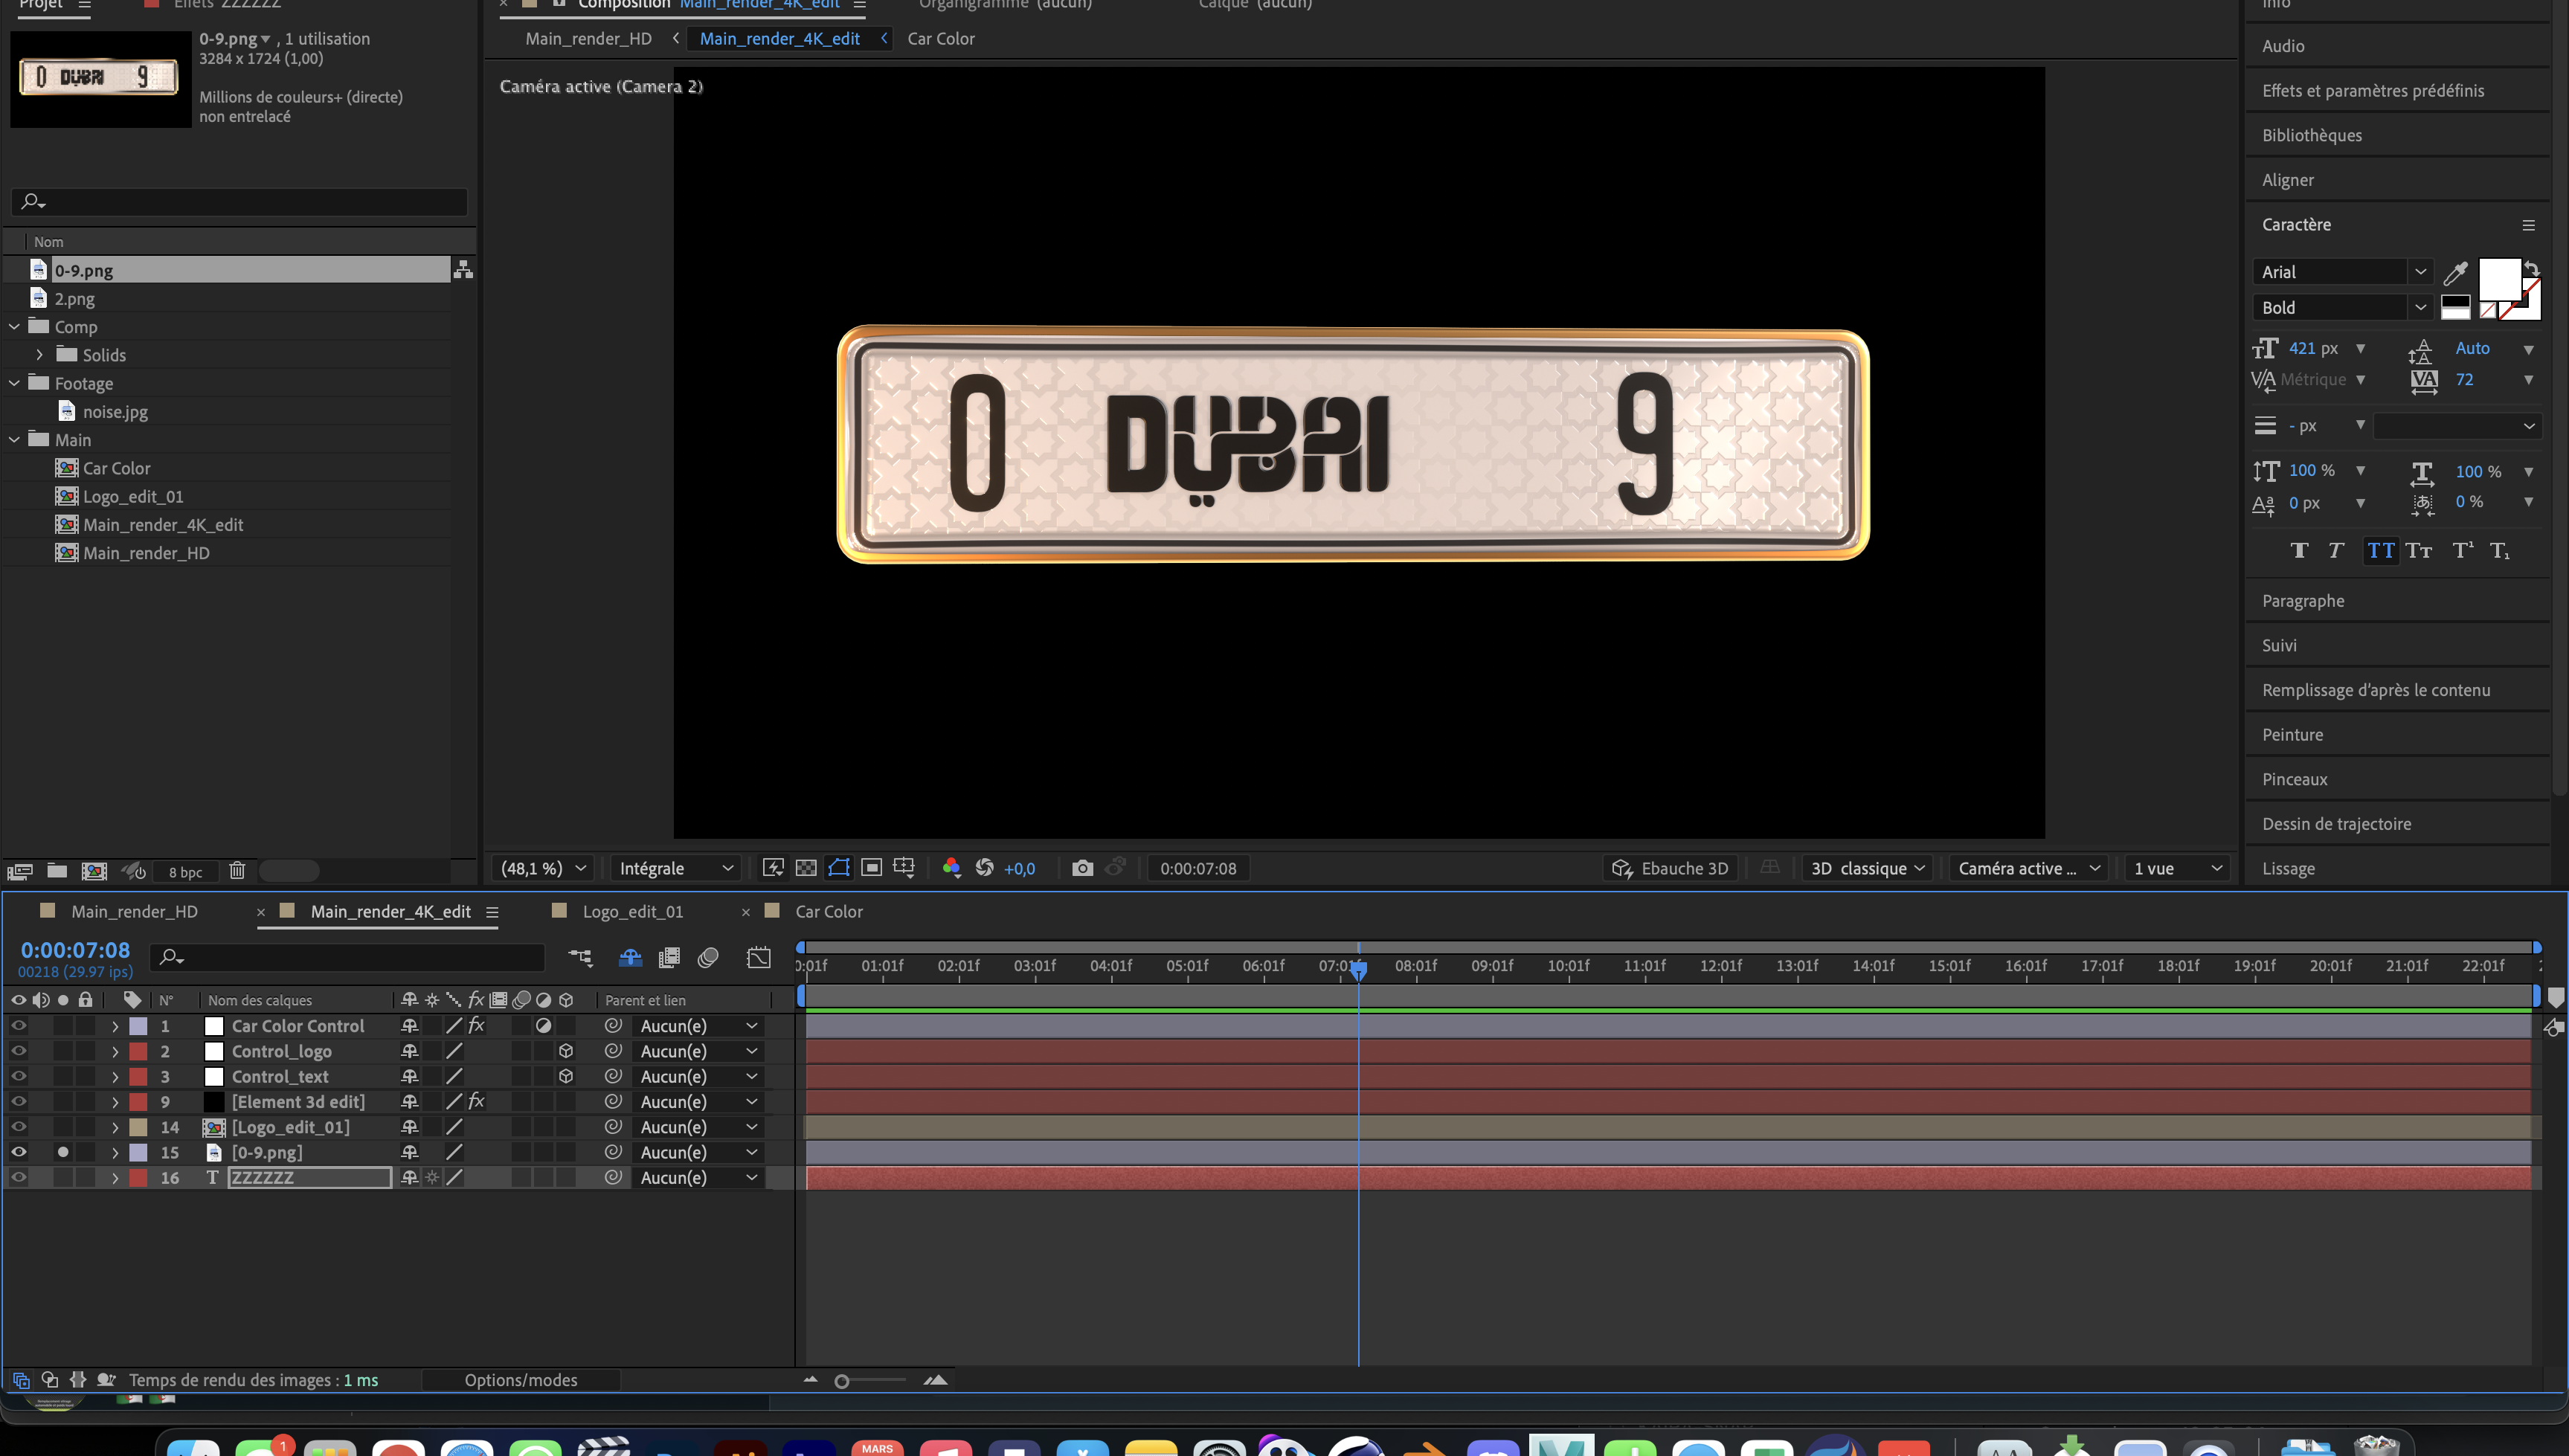Collapse the Footage folder
Viewport: 2569px width, 1456px height.
[x=14, y=383]
